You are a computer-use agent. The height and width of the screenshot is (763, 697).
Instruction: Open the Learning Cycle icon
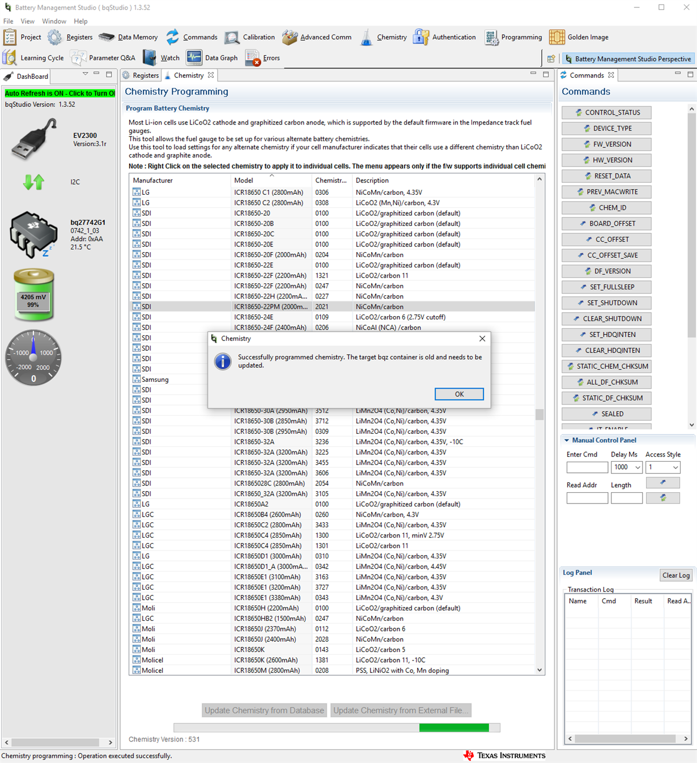(10, 58)
